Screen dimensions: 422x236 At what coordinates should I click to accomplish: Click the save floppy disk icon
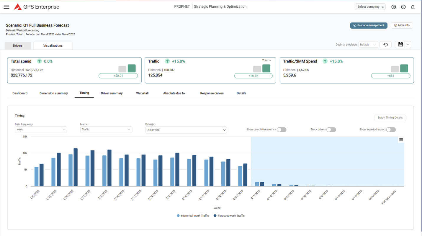(400, 45)
